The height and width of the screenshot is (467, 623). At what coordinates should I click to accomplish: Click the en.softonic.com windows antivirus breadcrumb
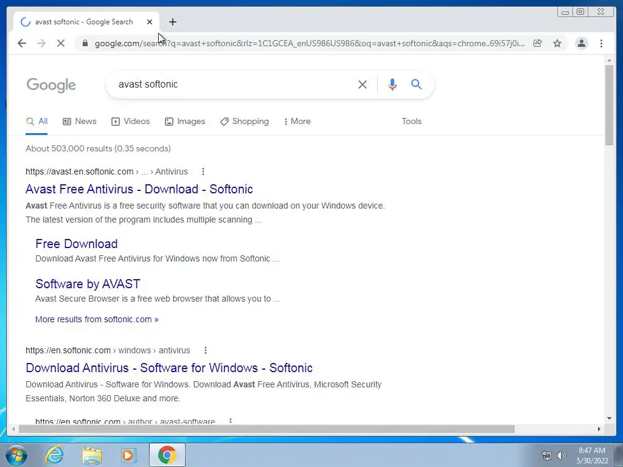point(108,350)
